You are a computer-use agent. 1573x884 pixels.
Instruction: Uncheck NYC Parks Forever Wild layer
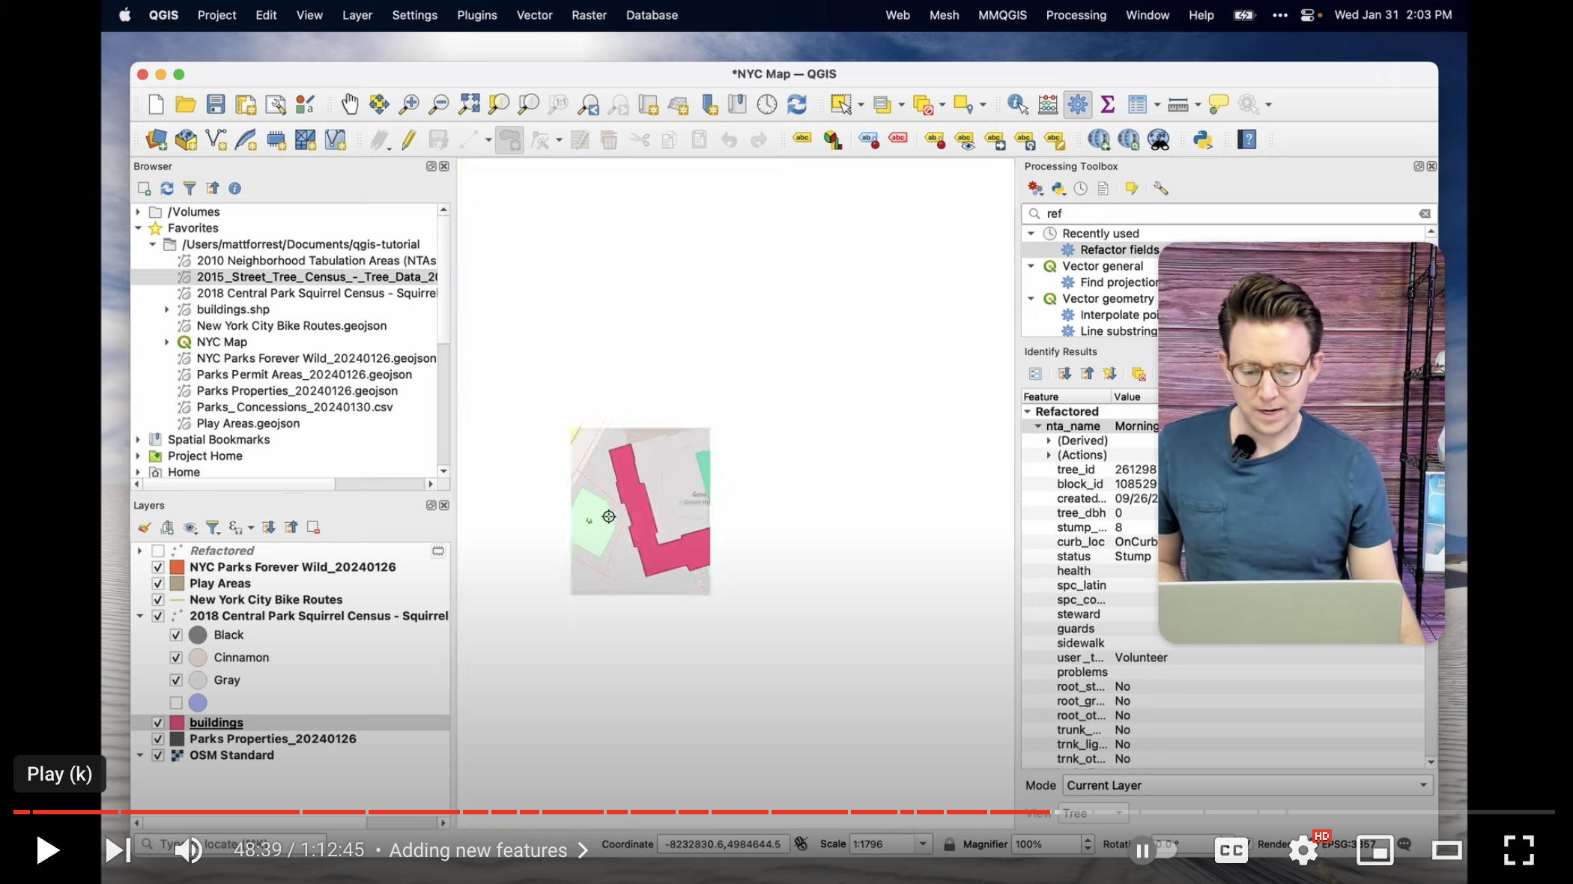(158, 567)
